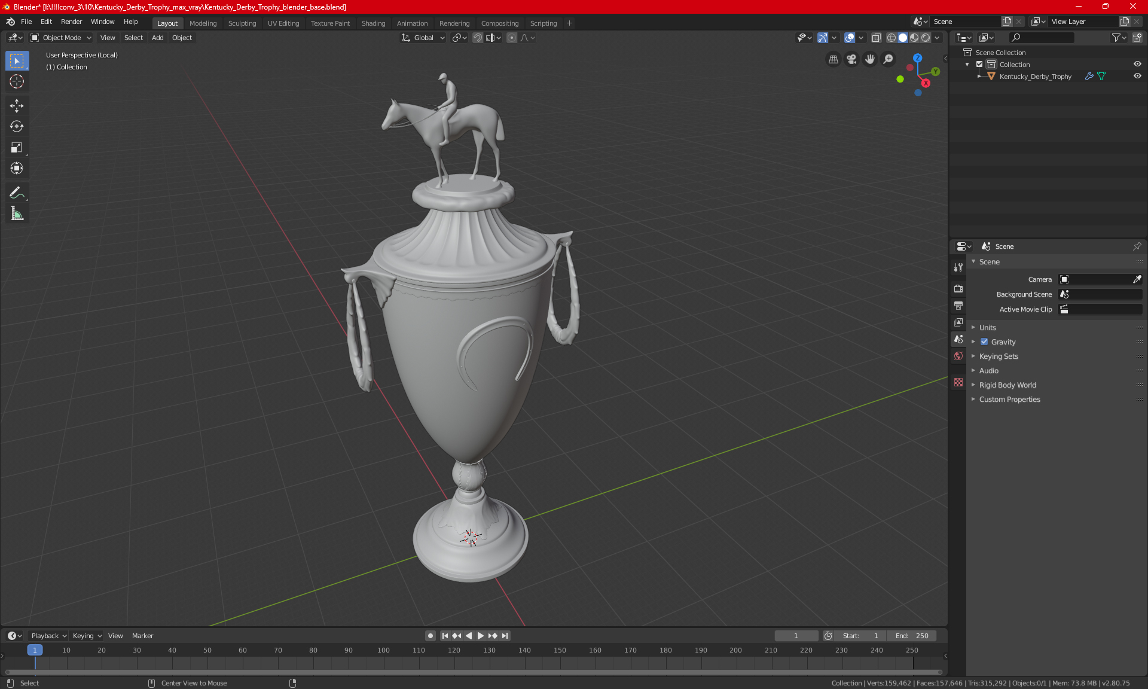Click the outliner search field

[1041, 38]
